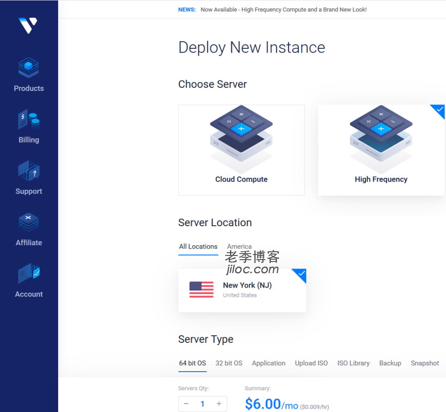Read the High Frequency Compute news announcement
The height and width of the screenshot is (412, 446).
pyautogui.click(x=283, y=10)
